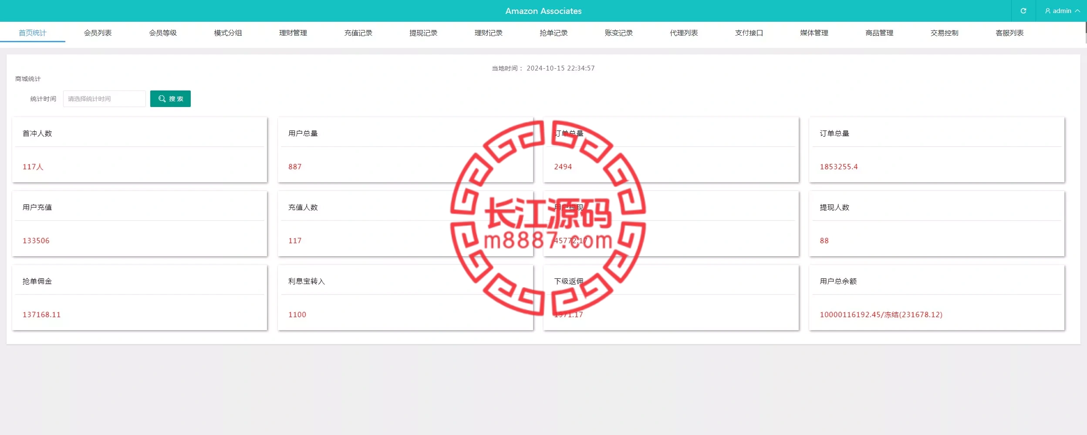Click the admin user avatar icon
Screen dimensions: 1087x435
(x=1048, y=11)
